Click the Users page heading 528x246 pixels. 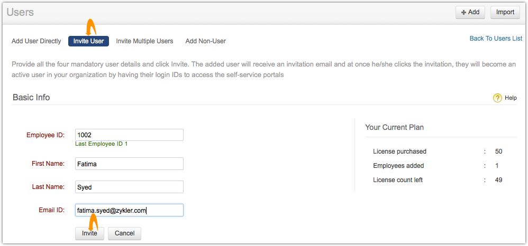[x=20, y=12]
